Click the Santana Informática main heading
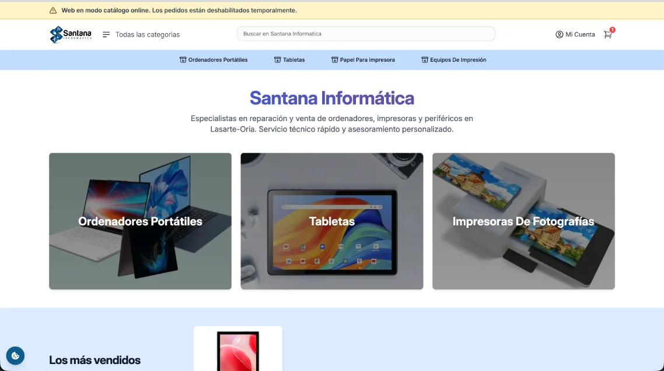The width and height of the screenshot is (664, 371). (332, 98)
